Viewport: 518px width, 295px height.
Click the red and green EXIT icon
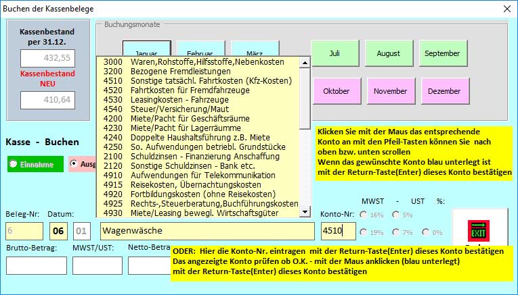(479, 231)
